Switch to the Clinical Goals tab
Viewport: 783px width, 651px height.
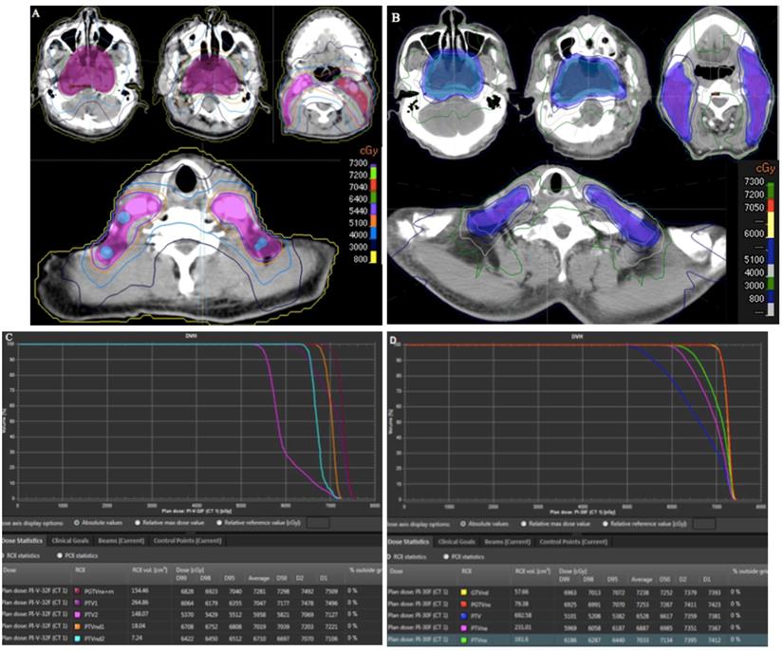pos(70,540)
